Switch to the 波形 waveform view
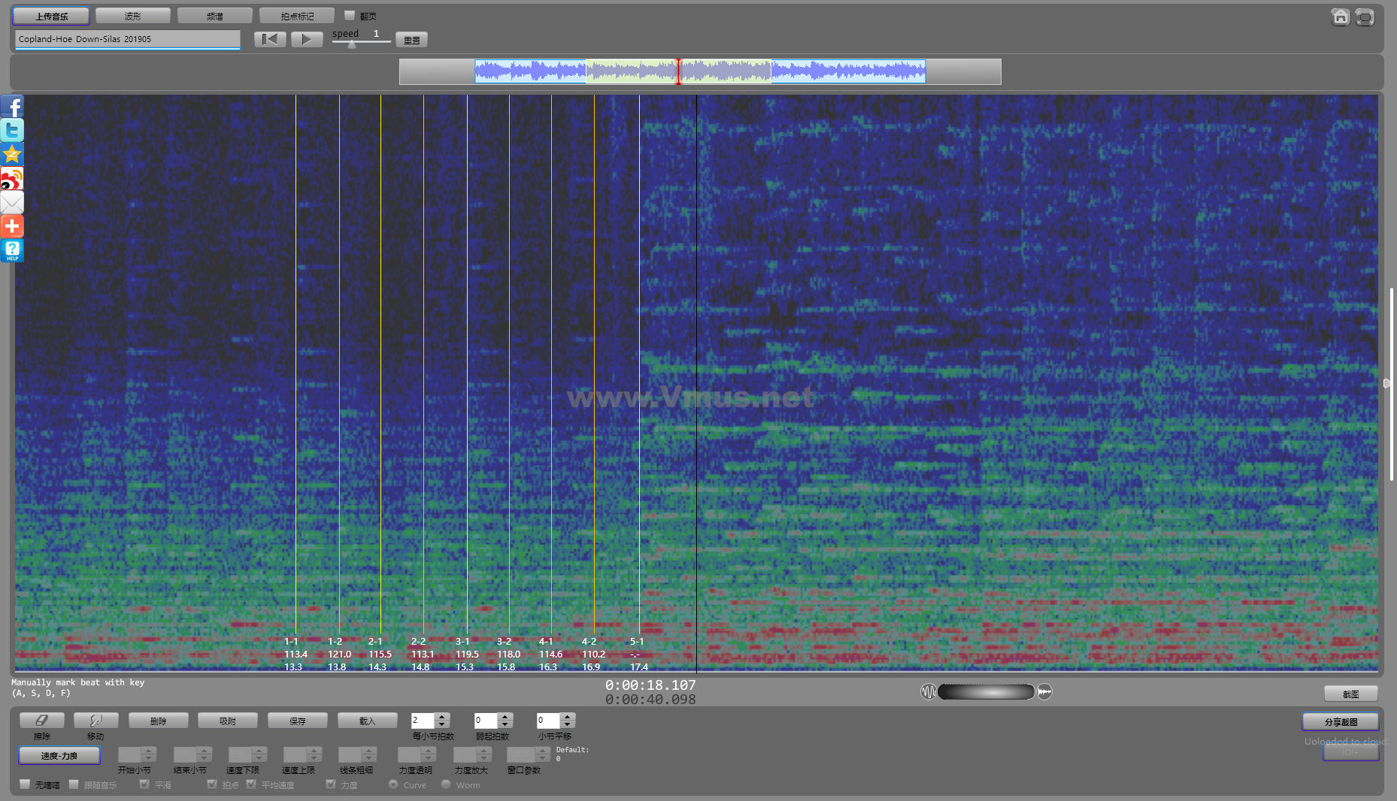 pyautogui.click(x=133, y=16)
